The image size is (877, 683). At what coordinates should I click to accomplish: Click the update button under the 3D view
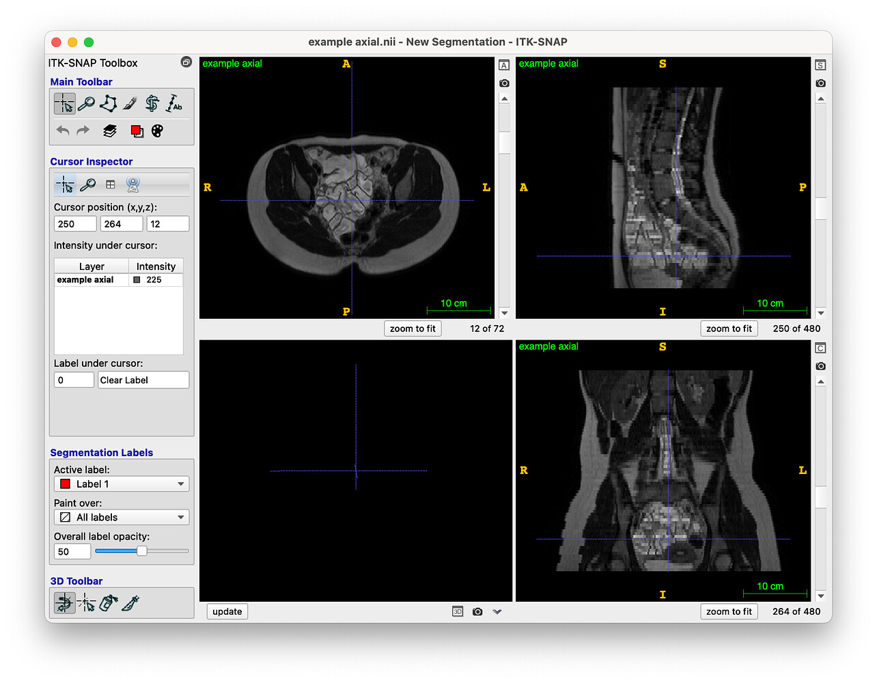pos(227,612)
